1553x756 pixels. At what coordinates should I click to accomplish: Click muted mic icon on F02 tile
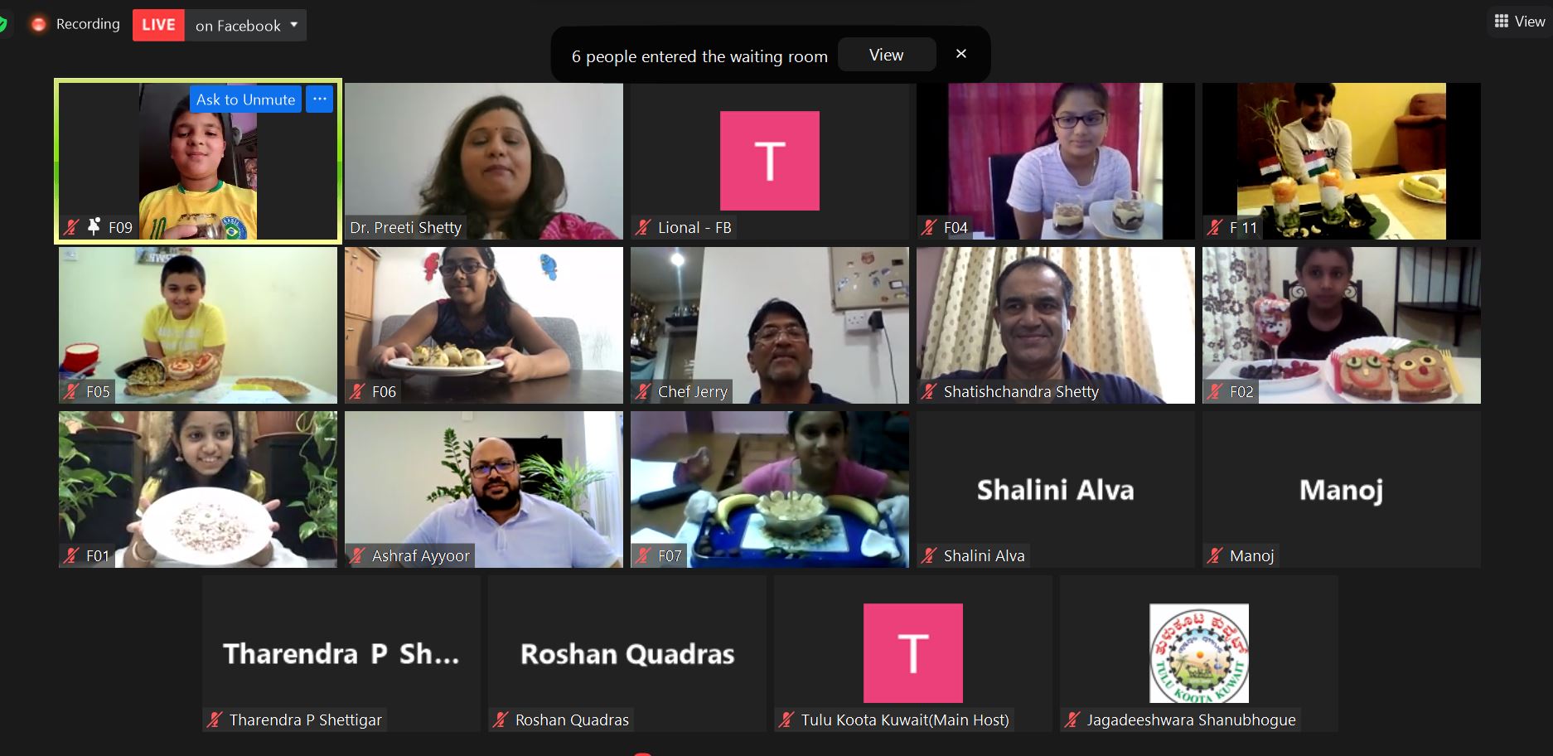coord(1215,391)
